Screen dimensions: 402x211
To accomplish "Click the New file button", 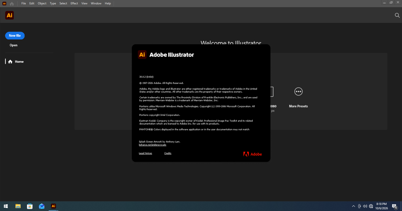I will coord(15,36).
